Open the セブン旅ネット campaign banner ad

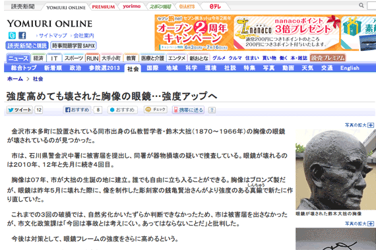[x=265, y=32]
